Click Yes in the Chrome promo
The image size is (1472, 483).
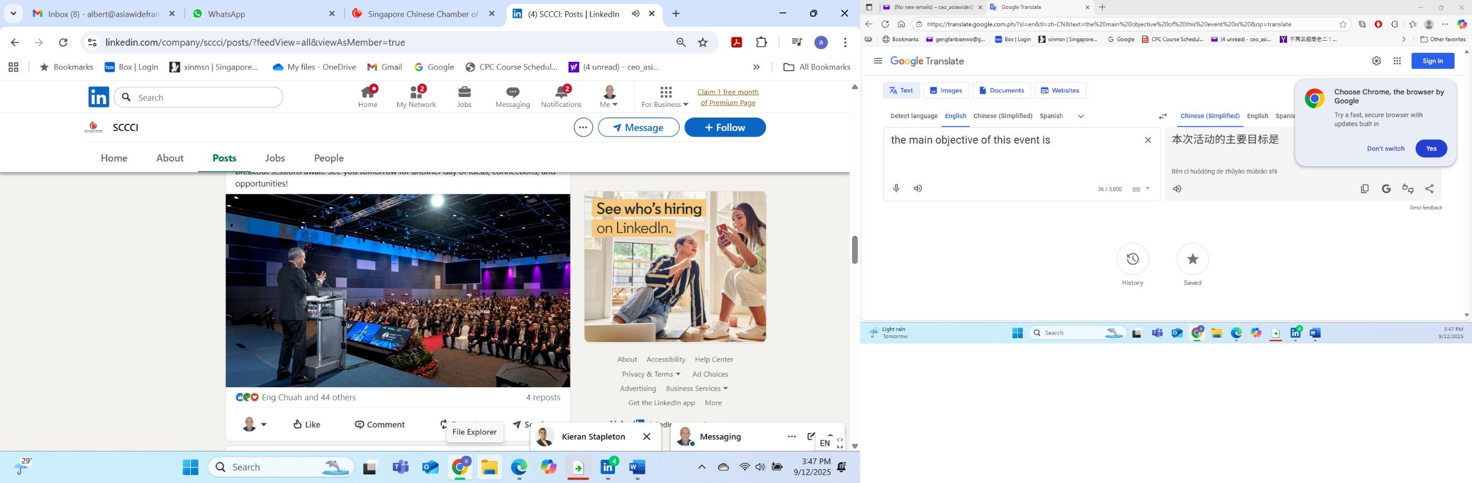pos(1430,149)
